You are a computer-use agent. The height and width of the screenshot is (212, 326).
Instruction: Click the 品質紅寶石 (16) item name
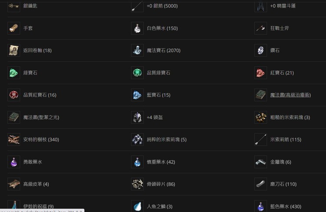point(40,95)
